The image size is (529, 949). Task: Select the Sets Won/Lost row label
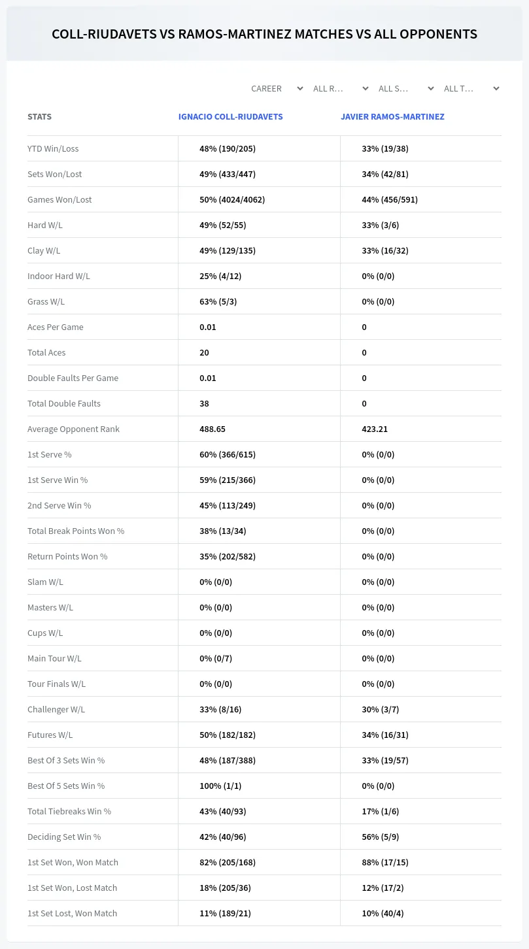click(x=54, y=174)
